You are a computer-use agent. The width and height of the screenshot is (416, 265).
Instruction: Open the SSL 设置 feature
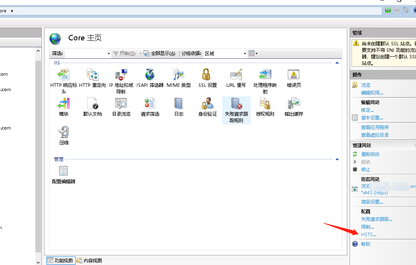(207, 77)
